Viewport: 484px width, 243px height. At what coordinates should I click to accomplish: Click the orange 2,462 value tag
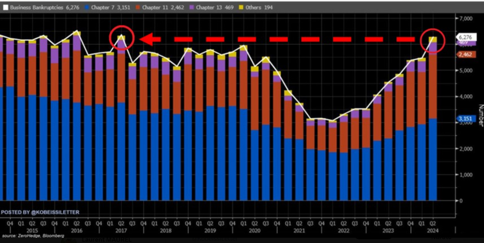coord(465,54)
